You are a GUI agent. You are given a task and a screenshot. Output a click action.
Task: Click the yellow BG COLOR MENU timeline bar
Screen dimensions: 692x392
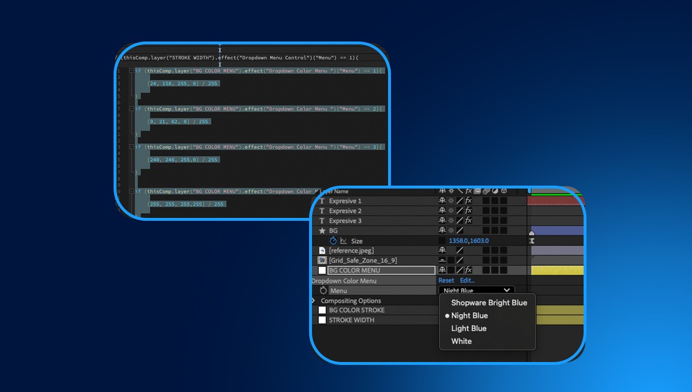558,270
